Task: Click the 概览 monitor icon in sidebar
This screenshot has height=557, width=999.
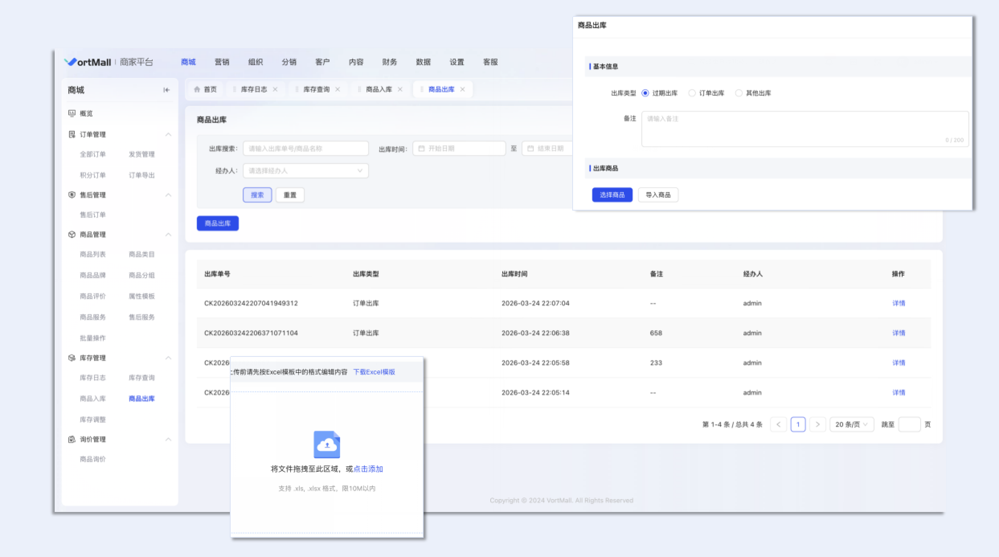Action: tap(72, 113)
